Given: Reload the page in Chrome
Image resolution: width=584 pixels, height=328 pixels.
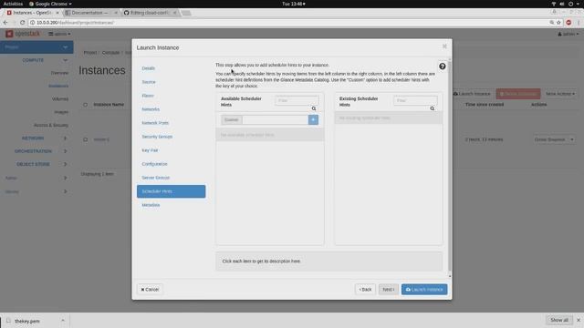Looking at the screenshot, I should [x=22, y=22].
